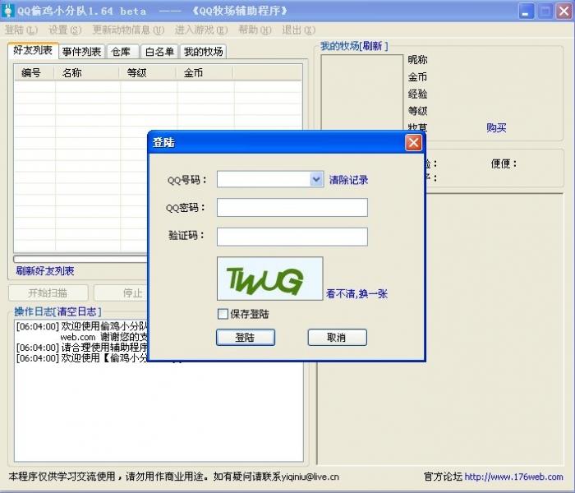The image size is (575, 493).
Task: Switch to the 白名单 tab
Action: [159, 52]
